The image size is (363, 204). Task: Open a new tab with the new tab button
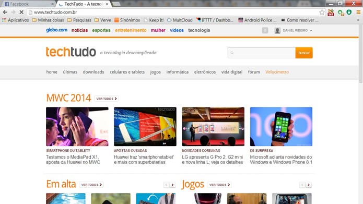(116, 4)
